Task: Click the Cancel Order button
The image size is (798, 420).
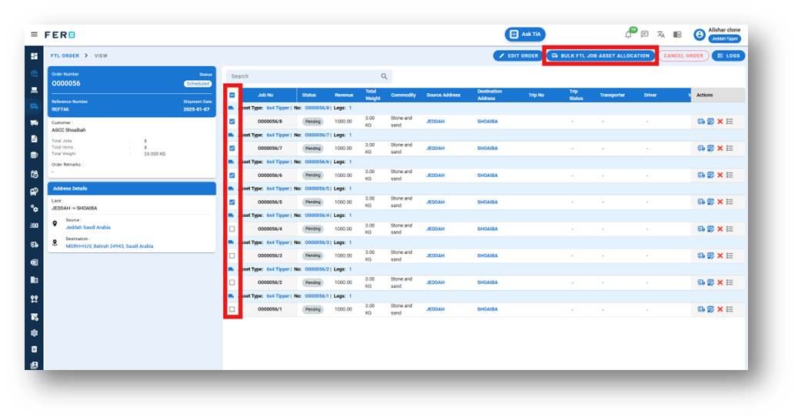Action: pyautogui.click(x=683, y=56)
